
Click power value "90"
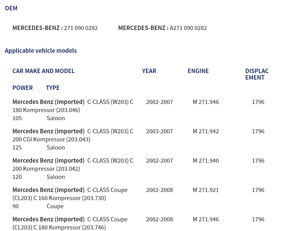[x=16, y=206]
